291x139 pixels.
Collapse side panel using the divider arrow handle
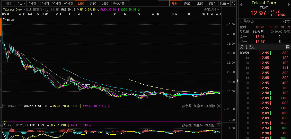point(237,81)
